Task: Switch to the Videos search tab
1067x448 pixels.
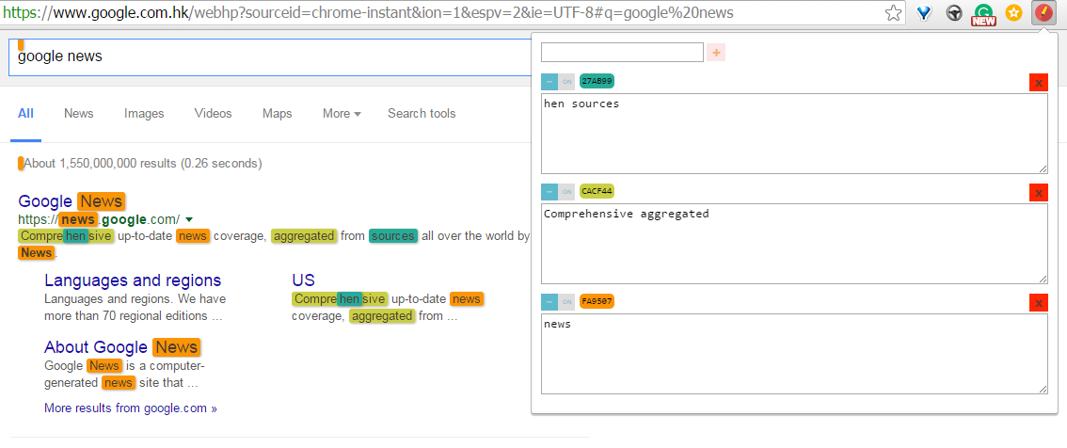Action: click(x=213, y=114)
